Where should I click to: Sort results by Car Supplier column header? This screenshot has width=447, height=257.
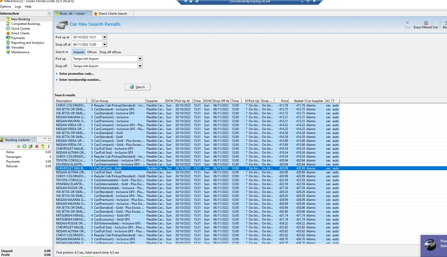click(315, 101)
